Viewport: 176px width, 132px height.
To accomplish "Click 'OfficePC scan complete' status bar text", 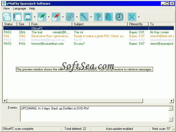I will (18, 129).
